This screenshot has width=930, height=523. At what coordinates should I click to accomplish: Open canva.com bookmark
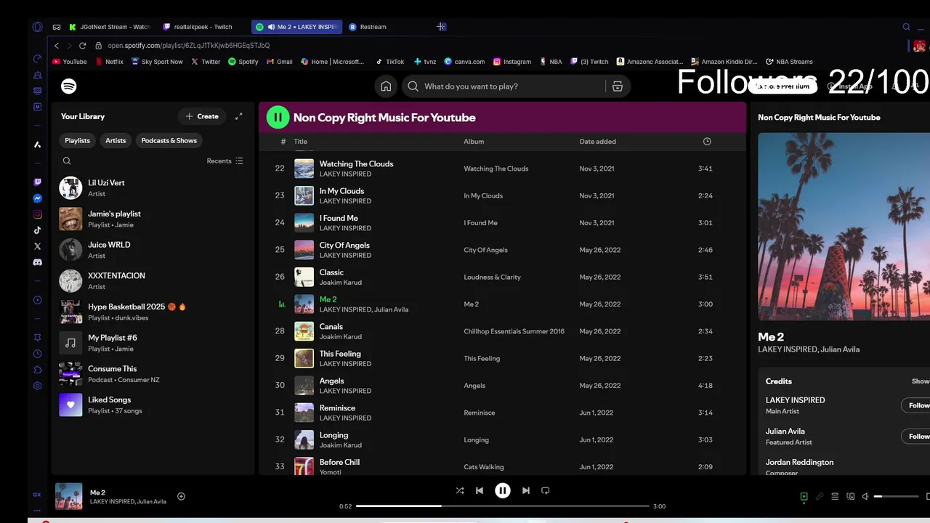[x=464, y=62]
